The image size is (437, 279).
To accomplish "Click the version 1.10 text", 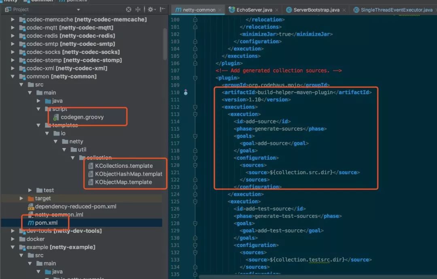I will pyautogui.click(x=255, y=100).
